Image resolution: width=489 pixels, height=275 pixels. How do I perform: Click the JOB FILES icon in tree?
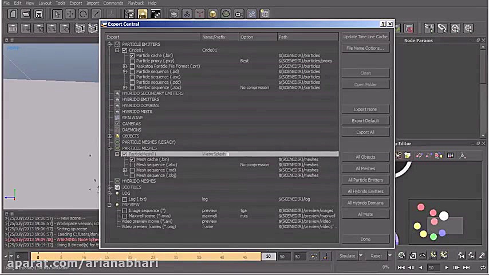[x=117, y=187]
